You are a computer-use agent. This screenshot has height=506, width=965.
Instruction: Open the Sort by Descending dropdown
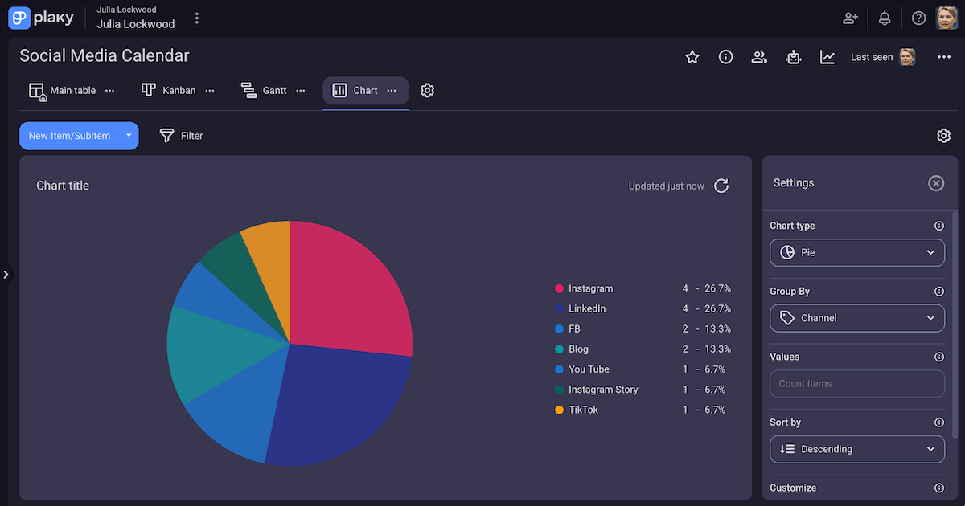[x=857, y=449]
